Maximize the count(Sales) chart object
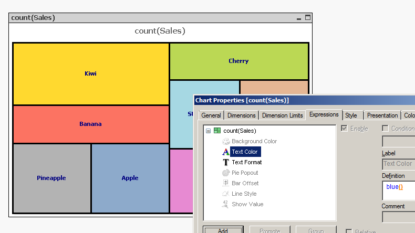The image size is (415, 233). coord(307,17)
